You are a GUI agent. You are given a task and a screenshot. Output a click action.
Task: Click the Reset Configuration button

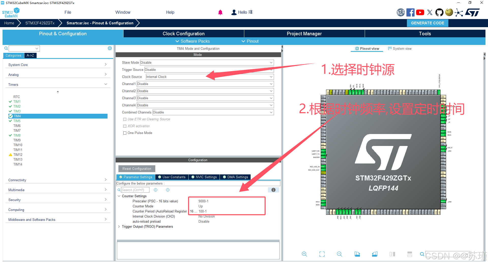137,169
